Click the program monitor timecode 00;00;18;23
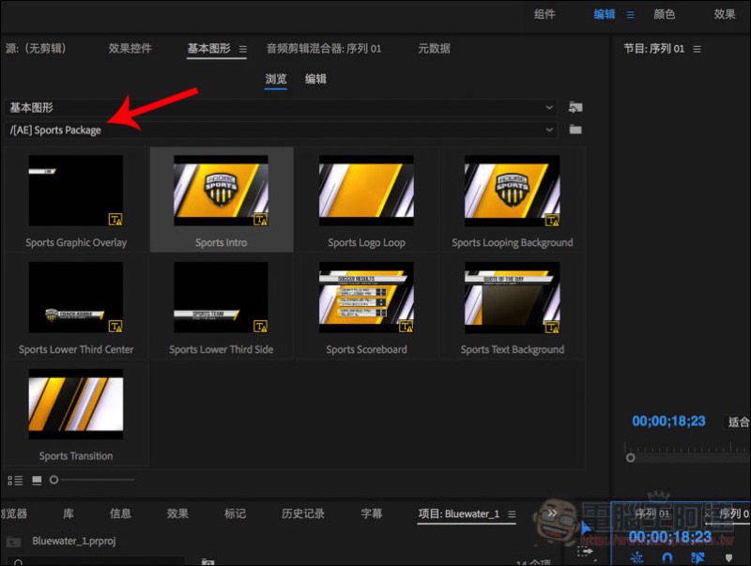This screenshot has height=566, width=751. click(x=668, y=421)
